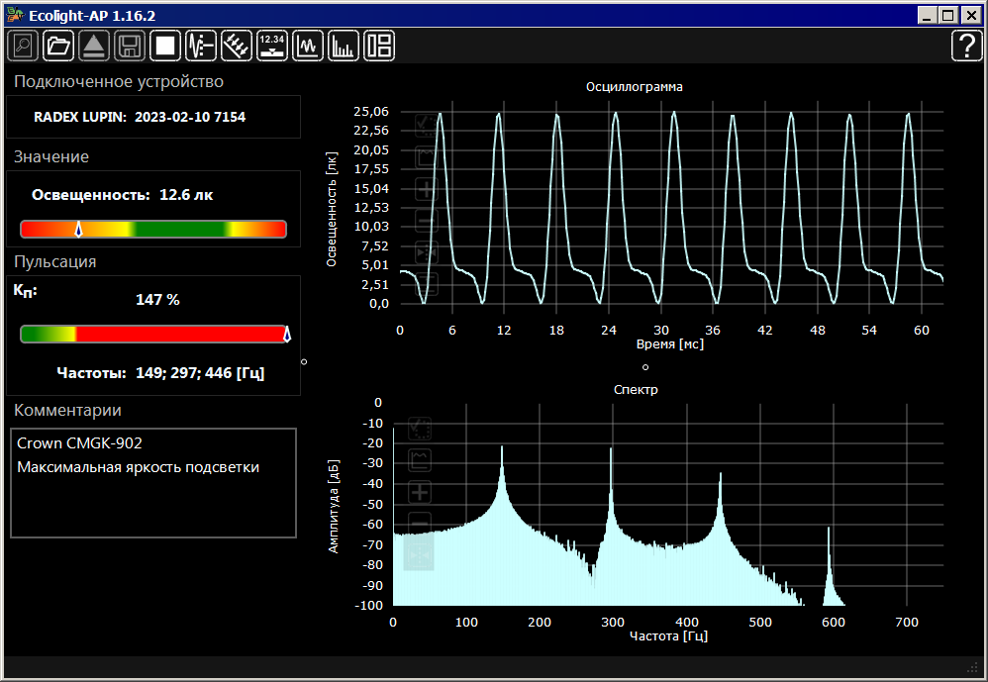Click the Спектр chart title
This screenshot has height=682, width=988.
pyautogui.click(x=636, y=390)
